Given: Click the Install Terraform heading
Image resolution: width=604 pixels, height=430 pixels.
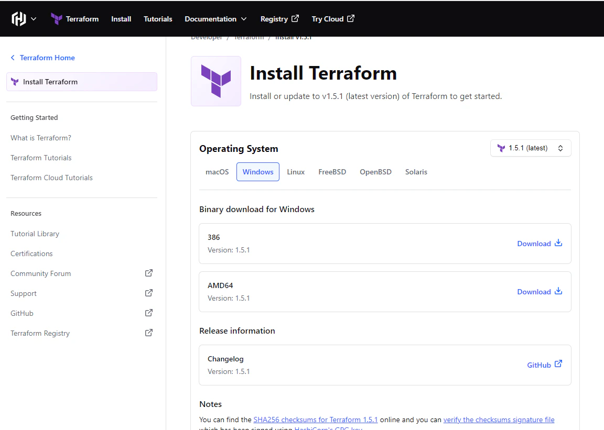Looking at the screenshot, I should pos(323,73).
